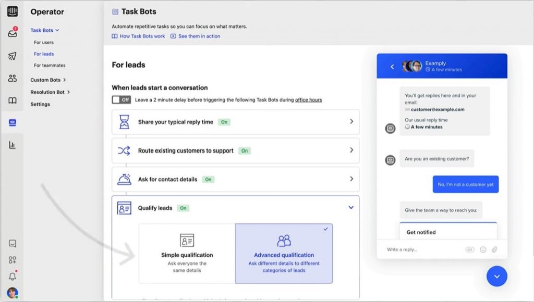Expand the Custom Bots menu
534x302 pixels.
point(46,80)
